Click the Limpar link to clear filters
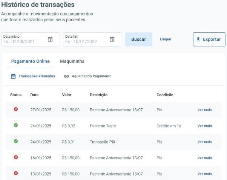Screen dimensions: 227x180 pyautogui.click(x=166, y=39)
